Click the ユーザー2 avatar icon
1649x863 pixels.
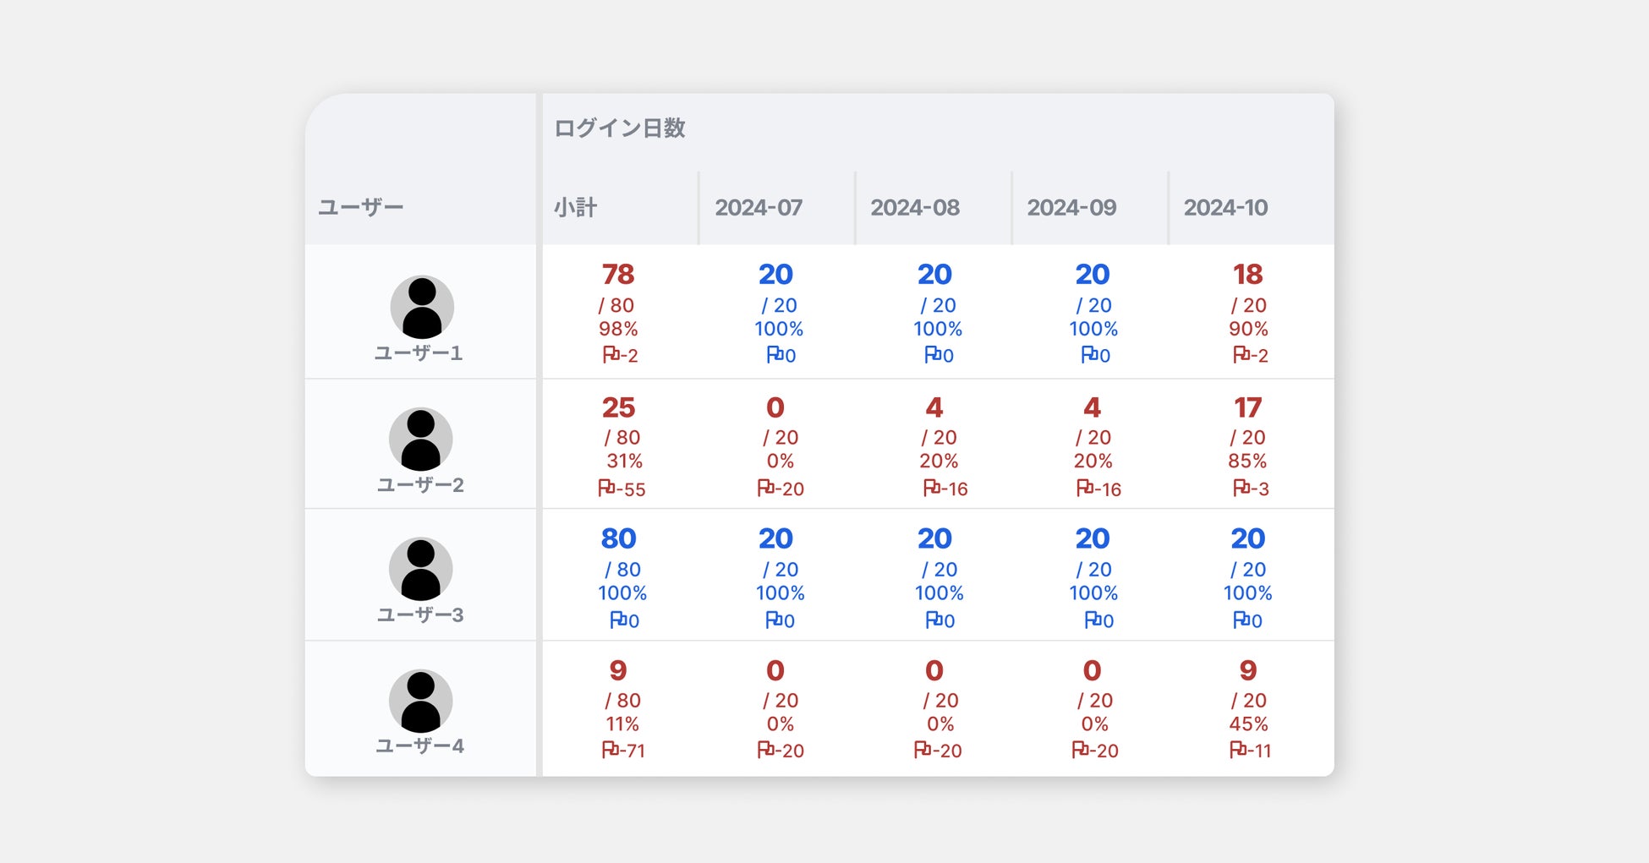[x=420, y=440]
